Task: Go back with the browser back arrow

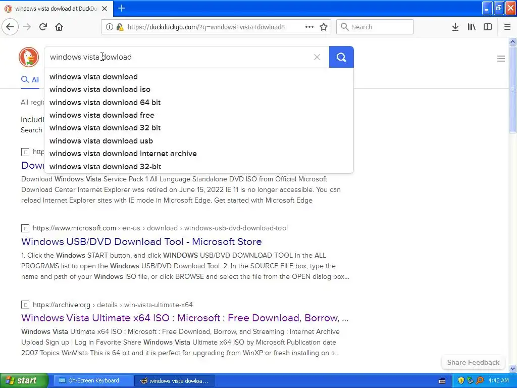Action: pyautogui.click(x=10, y=27)
